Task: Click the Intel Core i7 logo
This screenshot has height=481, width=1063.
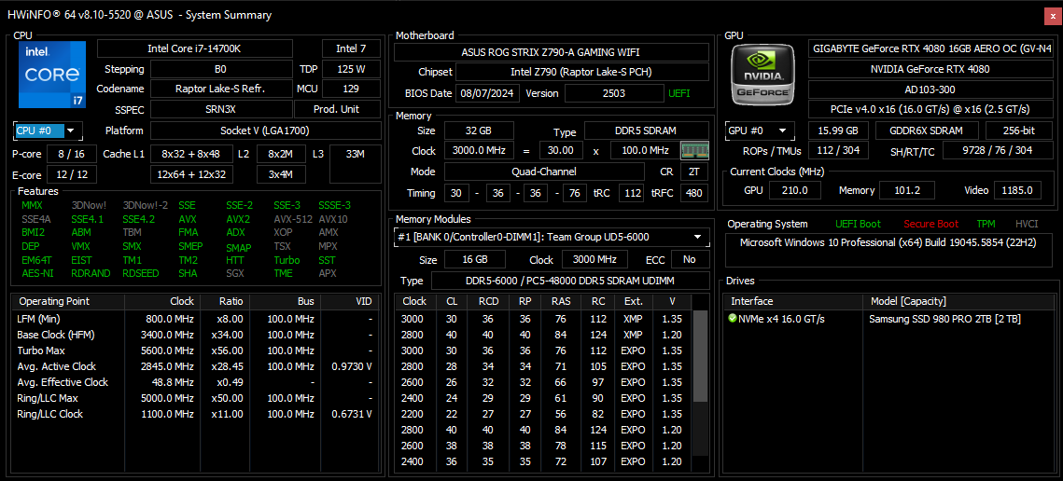Action: [52, 75]
